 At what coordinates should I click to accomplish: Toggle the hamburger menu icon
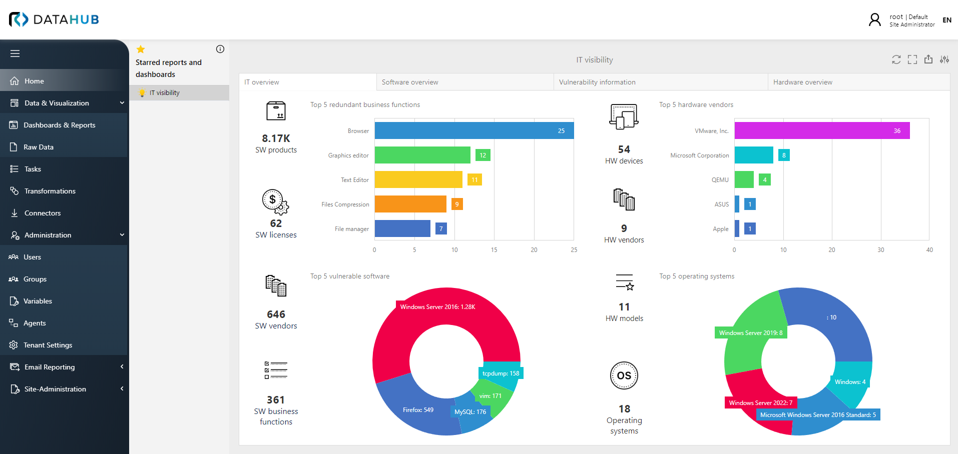coord(15,53)
